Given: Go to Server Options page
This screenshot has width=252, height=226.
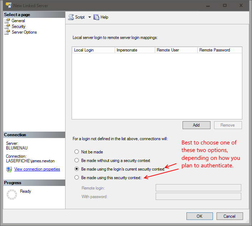Looking at the screenshot, I should [24, 32].
